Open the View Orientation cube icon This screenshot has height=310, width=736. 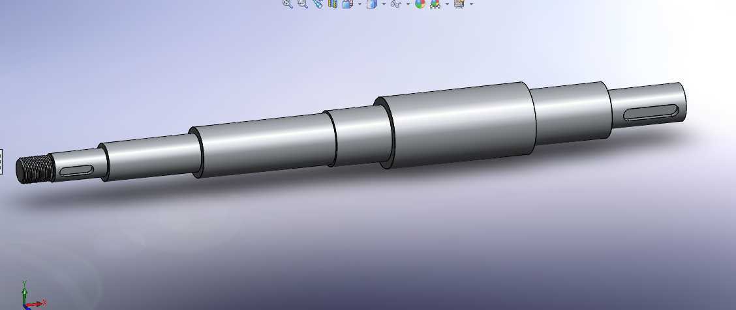pos(348,4)
